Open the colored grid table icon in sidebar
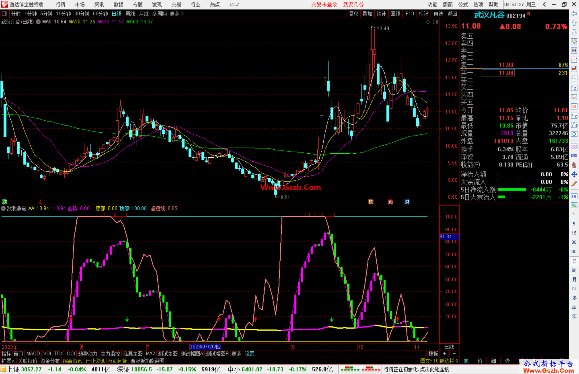The height and width of the screenshot is (374, 579). [x=574, y=51]
